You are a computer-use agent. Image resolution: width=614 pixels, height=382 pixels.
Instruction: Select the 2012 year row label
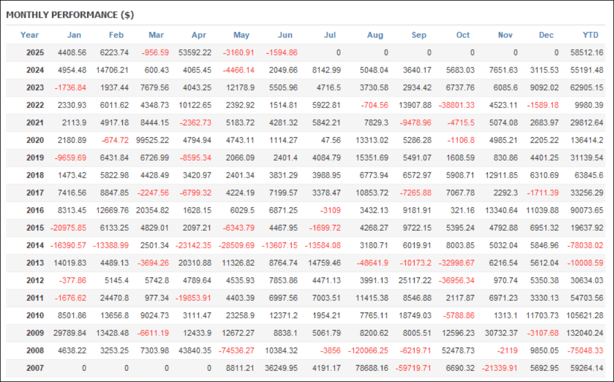click(x=35, y=280)
